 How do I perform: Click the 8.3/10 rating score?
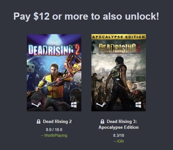click(x=118, y=136)
